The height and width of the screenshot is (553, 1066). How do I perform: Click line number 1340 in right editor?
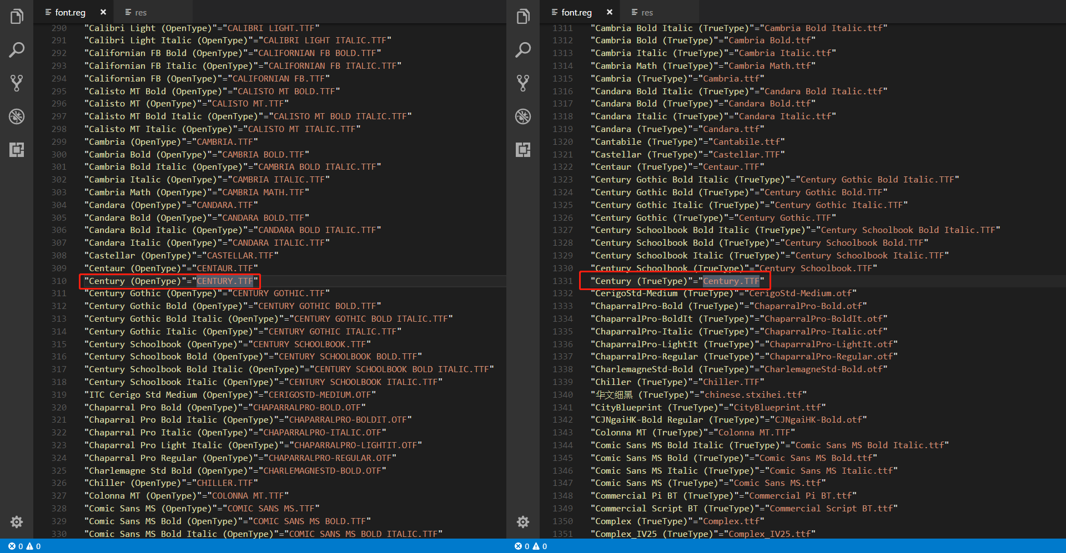tap(562, 395)
